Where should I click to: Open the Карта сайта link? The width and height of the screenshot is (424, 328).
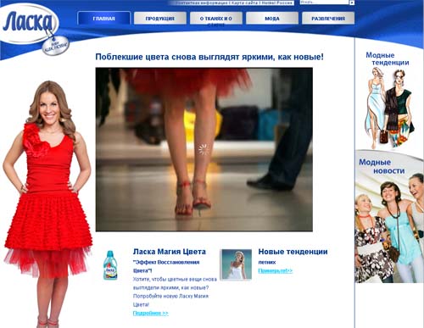(x=245, y=3)
